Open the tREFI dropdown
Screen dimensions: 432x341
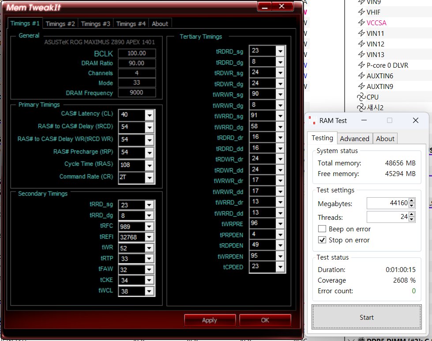pos(149,237)
